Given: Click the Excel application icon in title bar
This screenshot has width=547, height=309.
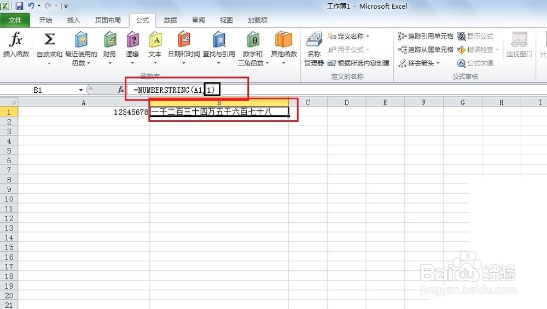Looking at the screenshot, I should pyautogui.click(x=5, y=6).
